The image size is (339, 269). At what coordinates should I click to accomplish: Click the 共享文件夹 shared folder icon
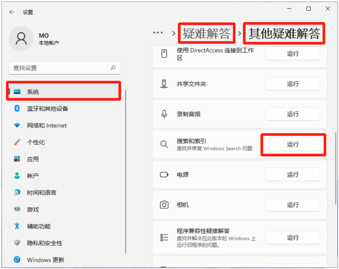164,84
